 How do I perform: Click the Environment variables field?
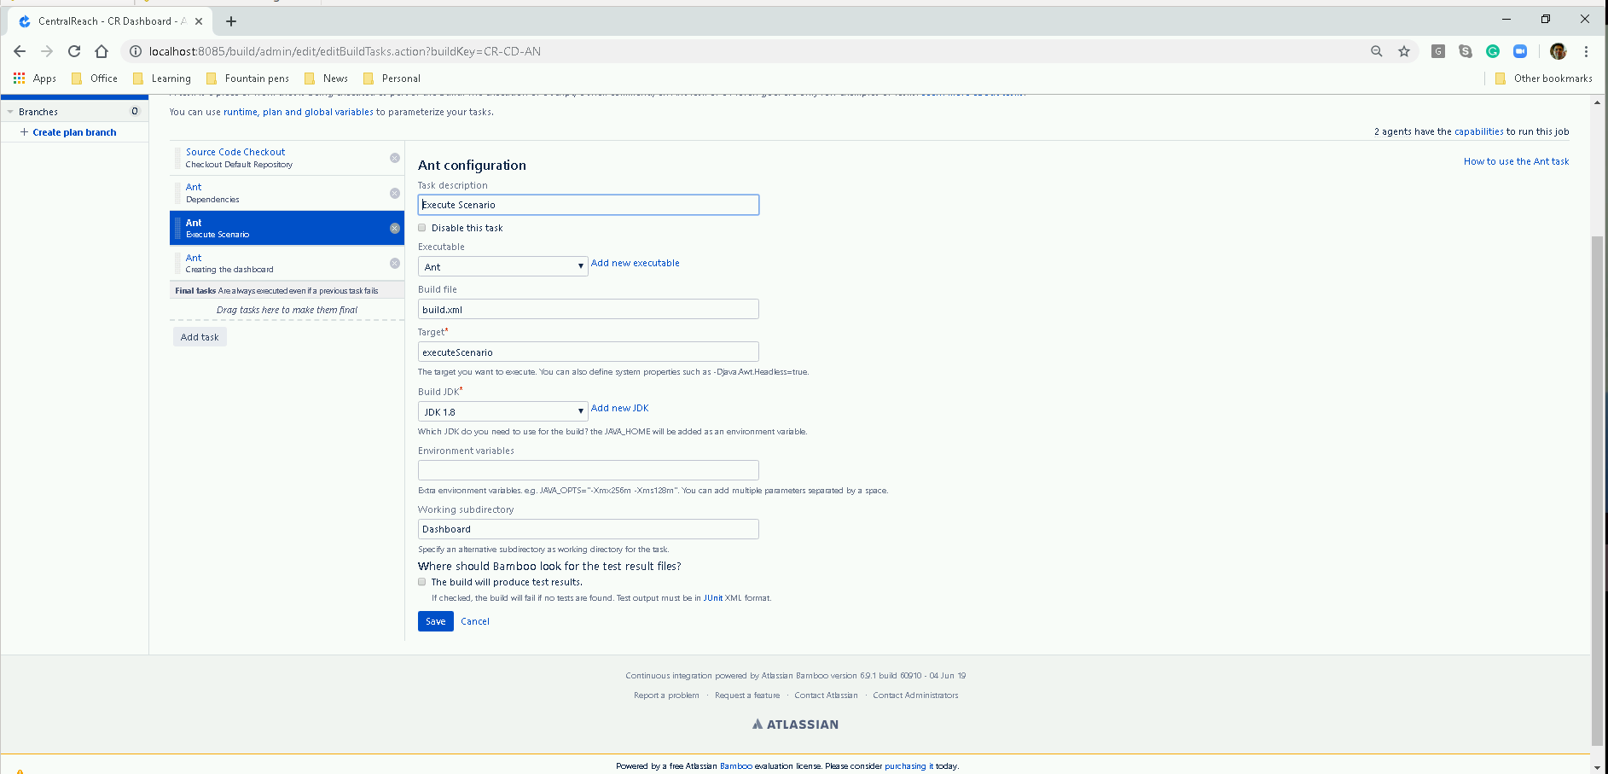(588, 470)
